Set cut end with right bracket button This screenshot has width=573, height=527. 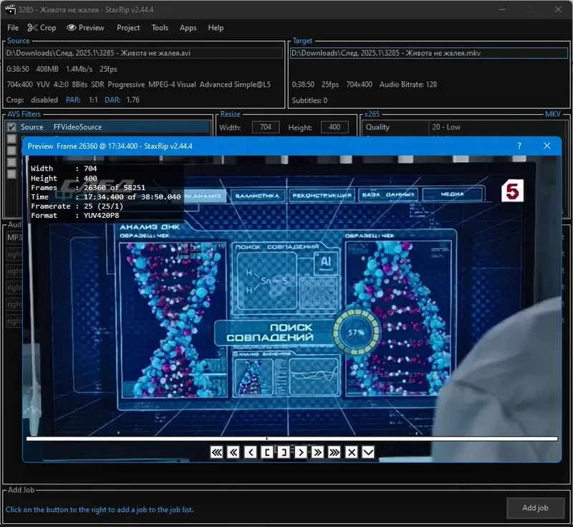coord(284,452)
